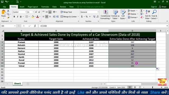The image size is (169, 95).
Task: Open the Name Box dropdown
Action: pyautogui.click(x=15, y=26)
